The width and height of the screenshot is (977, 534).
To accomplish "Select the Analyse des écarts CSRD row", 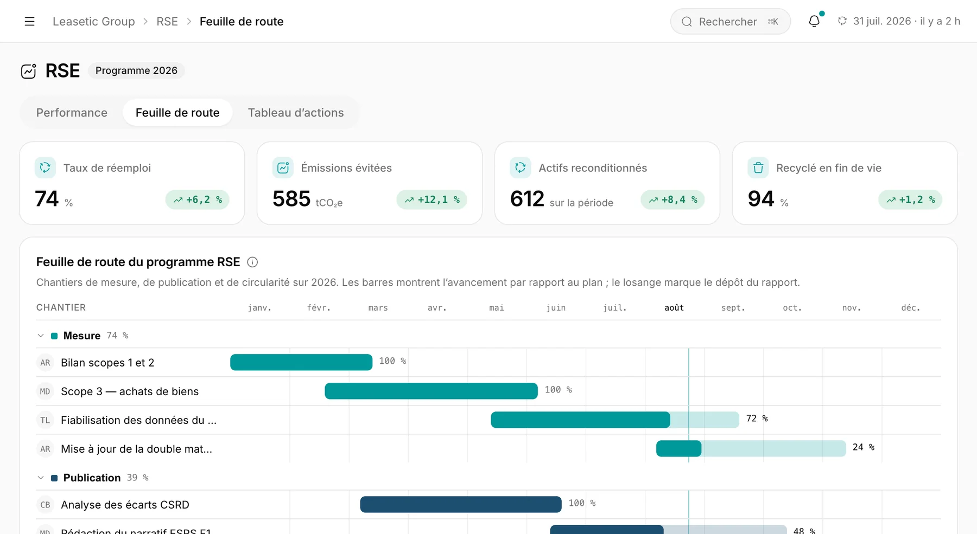I will (x=488, y=505).
